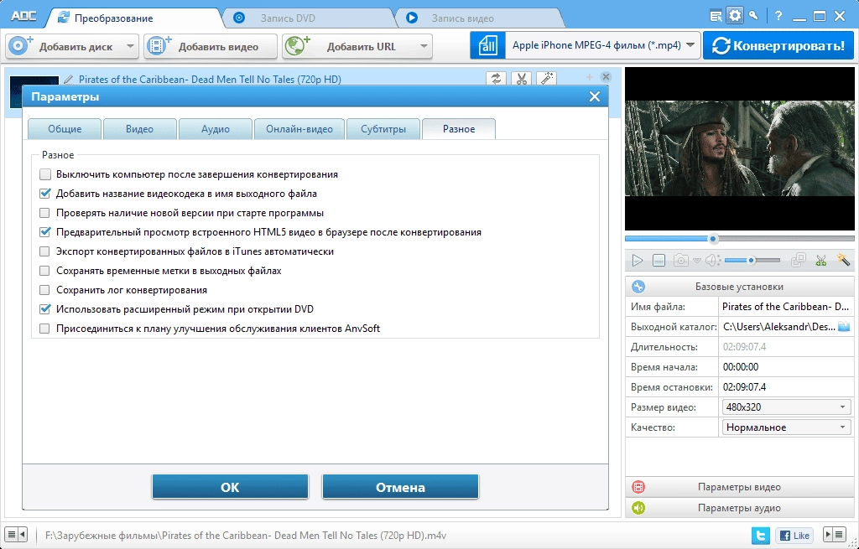Uncheck Предварительный просмотр встроенного HTML5 видео
This screenshot has width=859, height=549.
pos(45,232)
